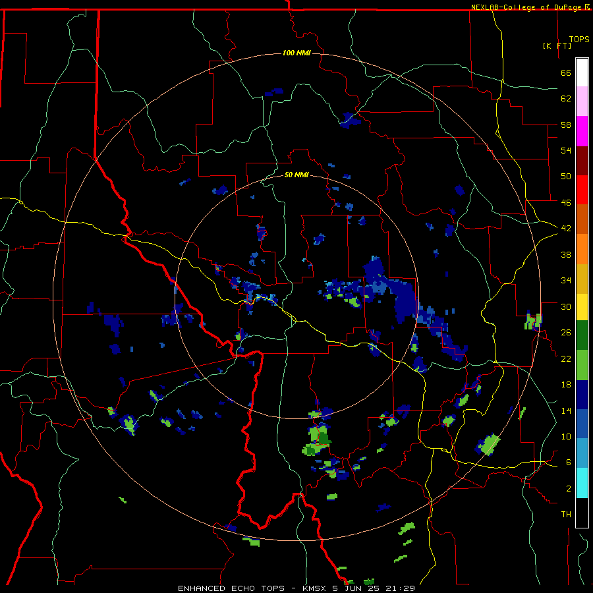Click the "100 NMI" range ring label
Viewport: 593px width, 593px height.
[296, 53]
